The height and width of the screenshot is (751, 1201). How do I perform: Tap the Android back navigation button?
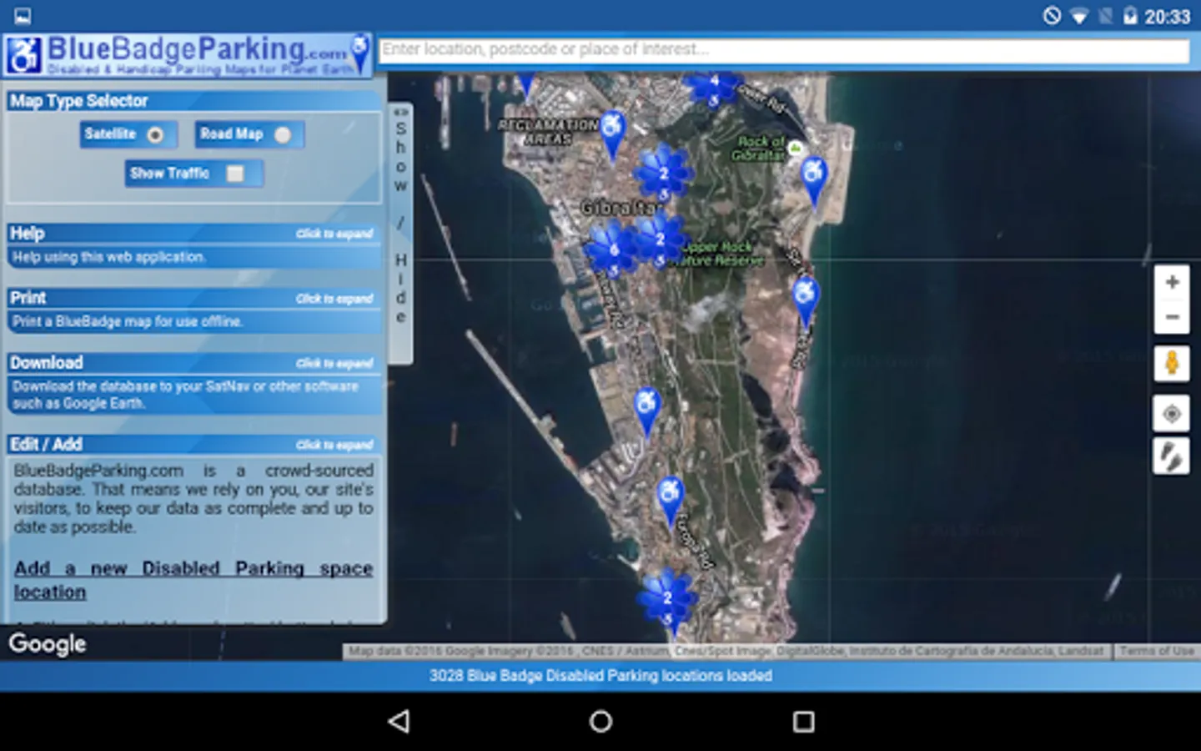tap(399, 721)
